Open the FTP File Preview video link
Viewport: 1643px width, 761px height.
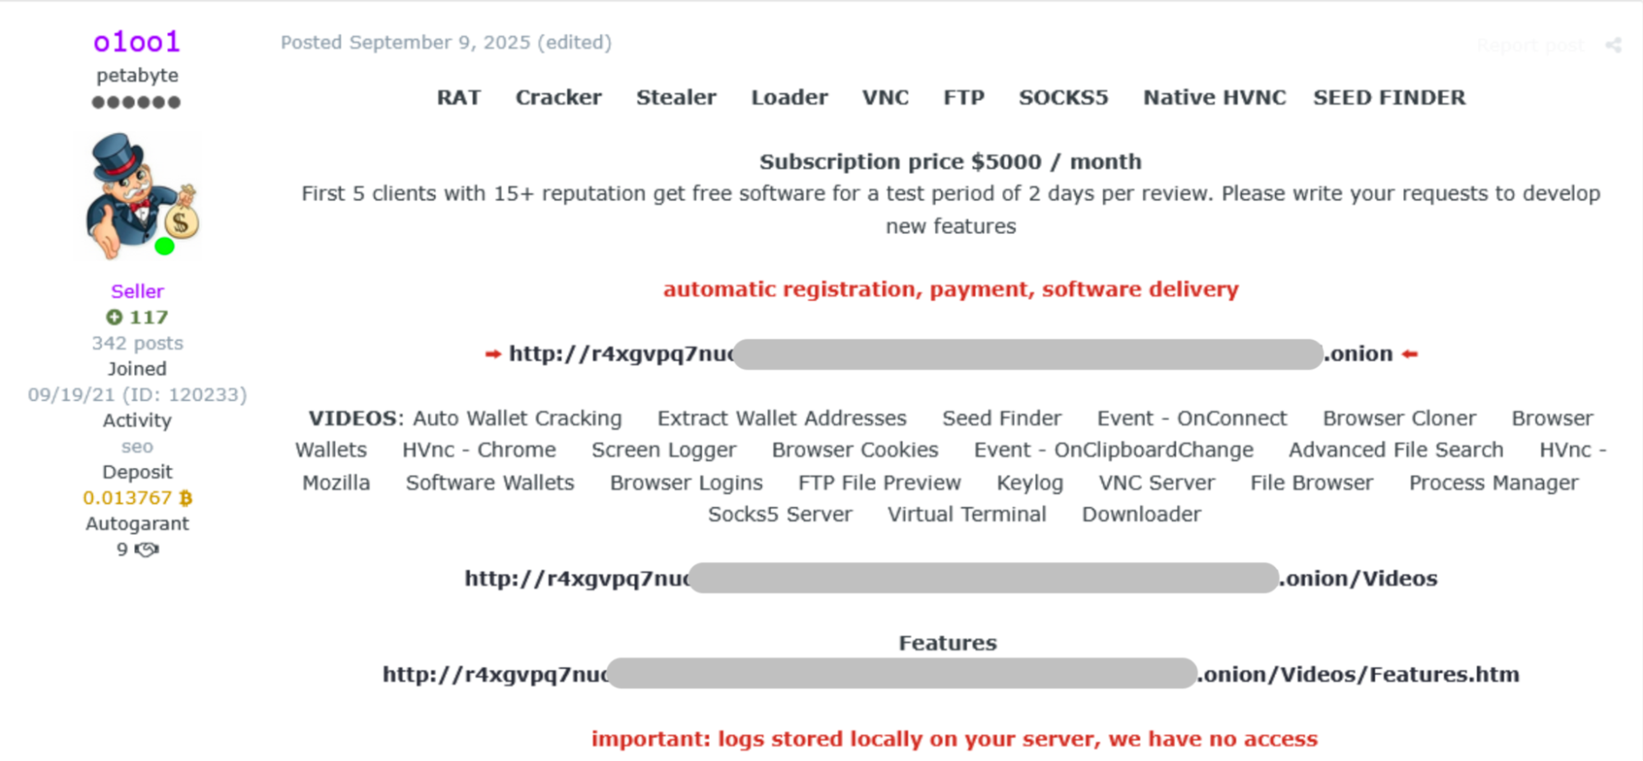(879, 482)
